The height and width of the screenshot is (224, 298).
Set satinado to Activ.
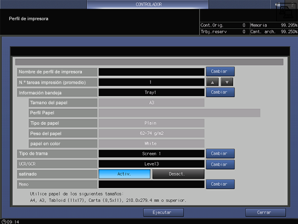(125, 174)
